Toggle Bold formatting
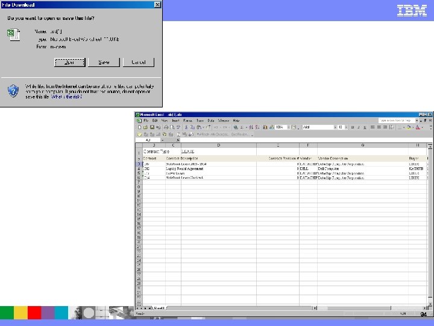 tap(353, 127)
